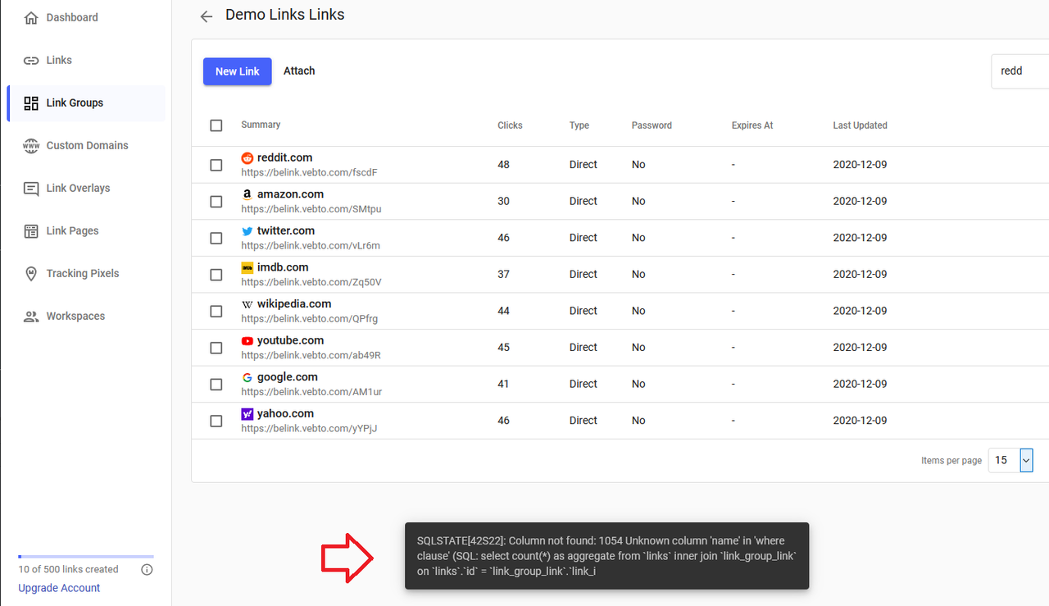1049x606 pixels.
Task: Click the Password column header
Action: (652, 125)
